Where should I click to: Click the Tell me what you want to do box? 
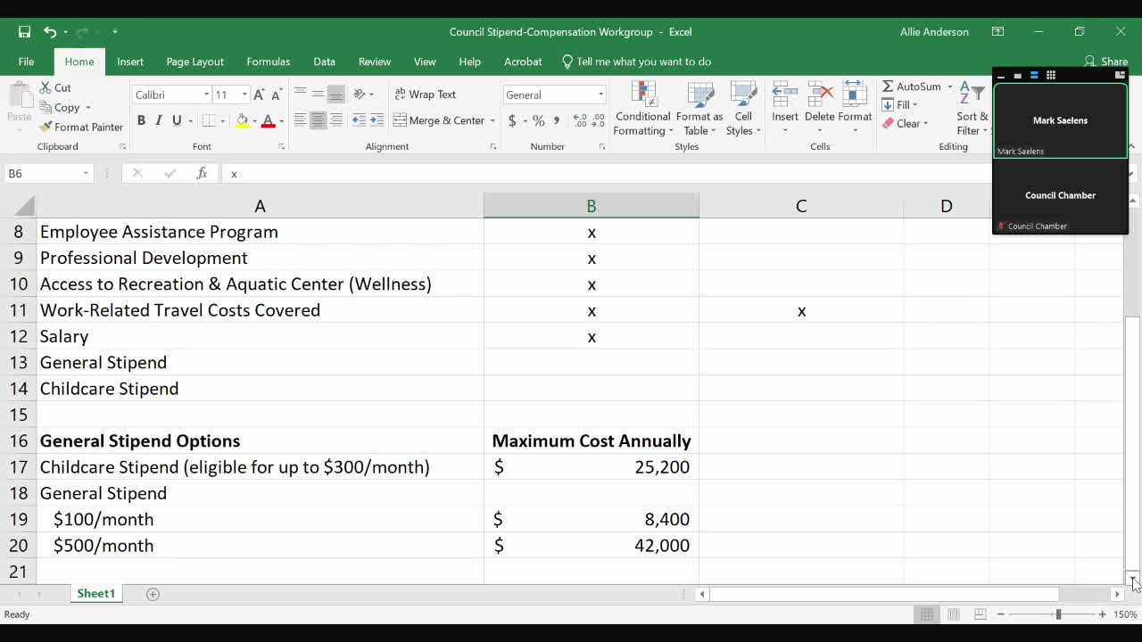pos(636,62)
